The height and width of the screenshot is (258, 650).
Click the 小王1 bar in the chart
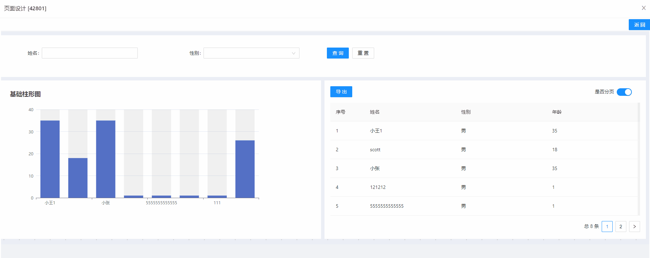click(x=50, y=159)
